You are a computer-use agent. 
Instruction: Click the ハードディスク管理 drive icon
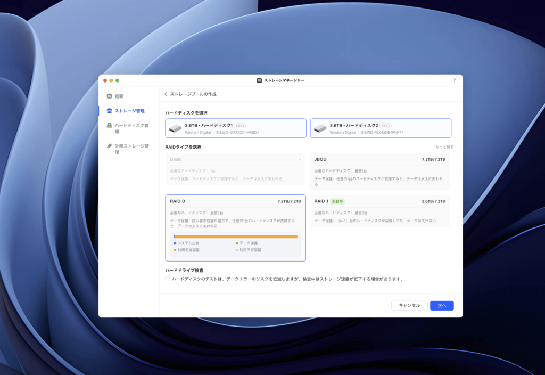pos(109,126)
